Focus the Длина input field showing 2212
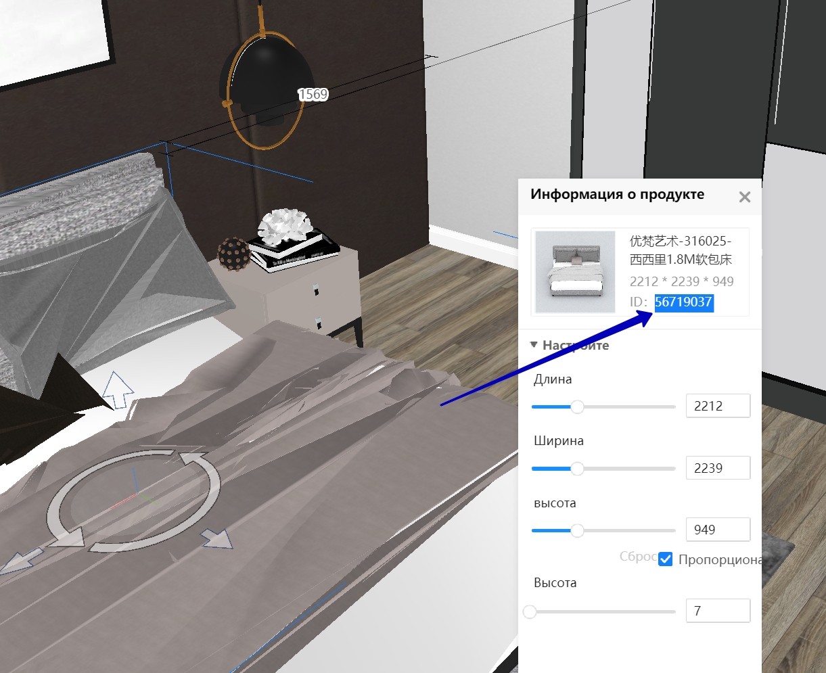 coord(717,406)
